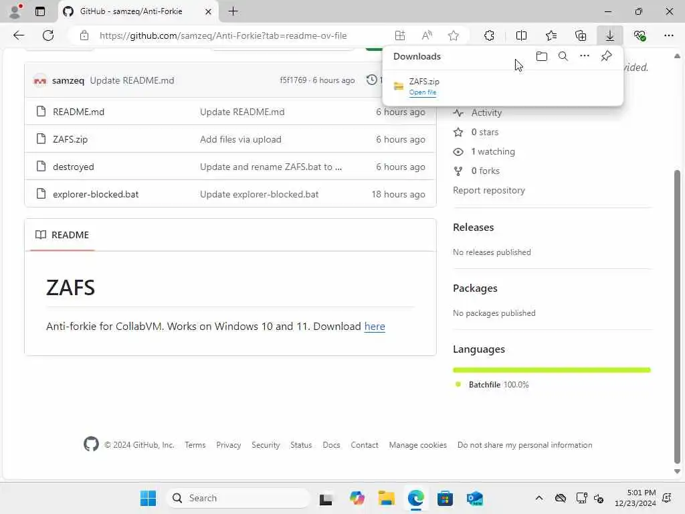The width and height of the screenshot is (685, 514).
Task: Open samzeq author profile link
Action: click(x=68, y=80)
